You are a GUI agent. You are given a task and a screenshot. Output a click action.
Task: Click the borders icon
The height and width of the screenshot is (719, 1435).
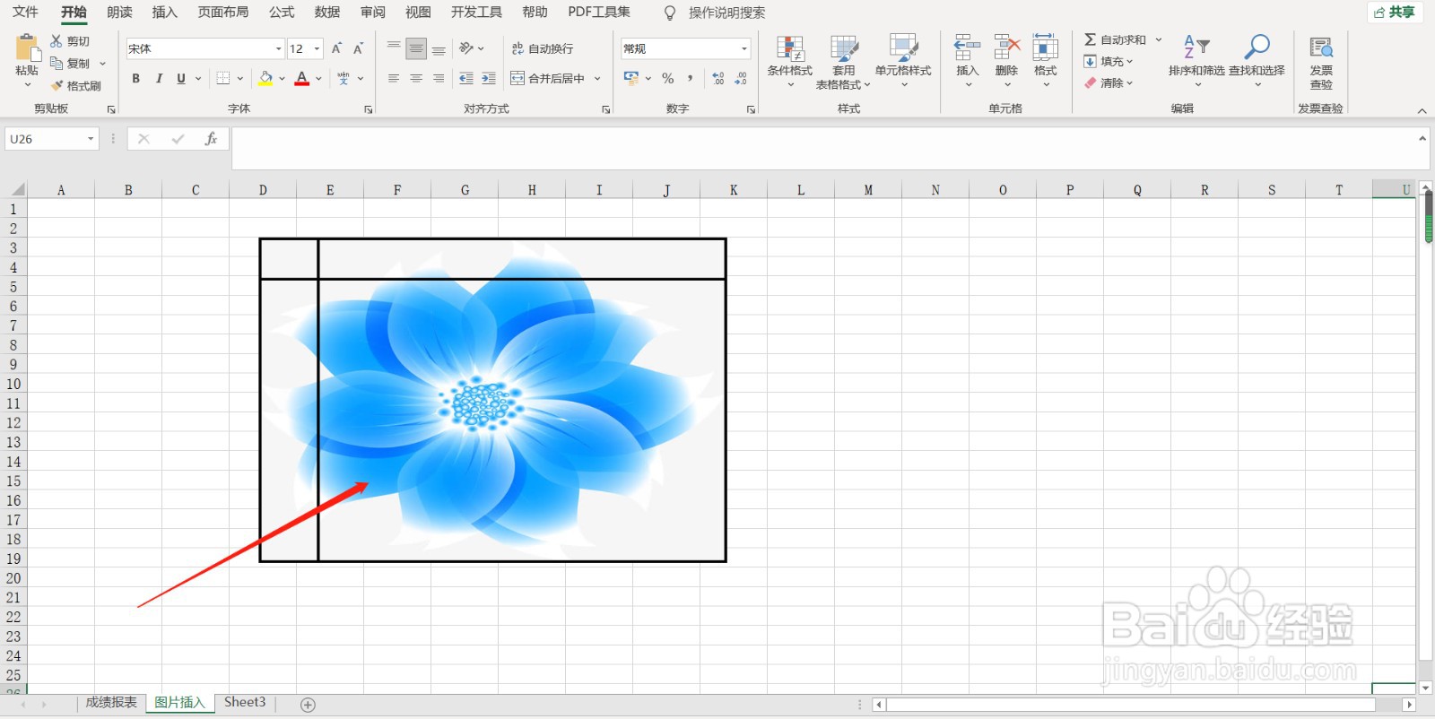click(x=223, y=79)
